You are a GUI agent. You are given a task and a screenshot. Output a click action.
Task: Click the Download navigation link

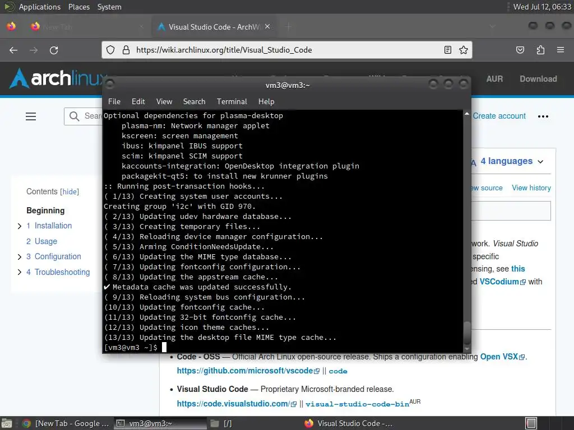tap(538, 79)
